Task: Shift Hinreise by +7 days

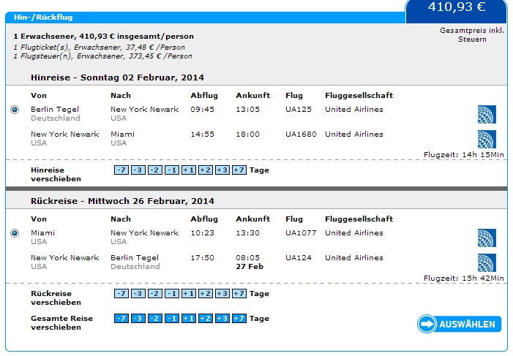Action: (x=239, y=170)
